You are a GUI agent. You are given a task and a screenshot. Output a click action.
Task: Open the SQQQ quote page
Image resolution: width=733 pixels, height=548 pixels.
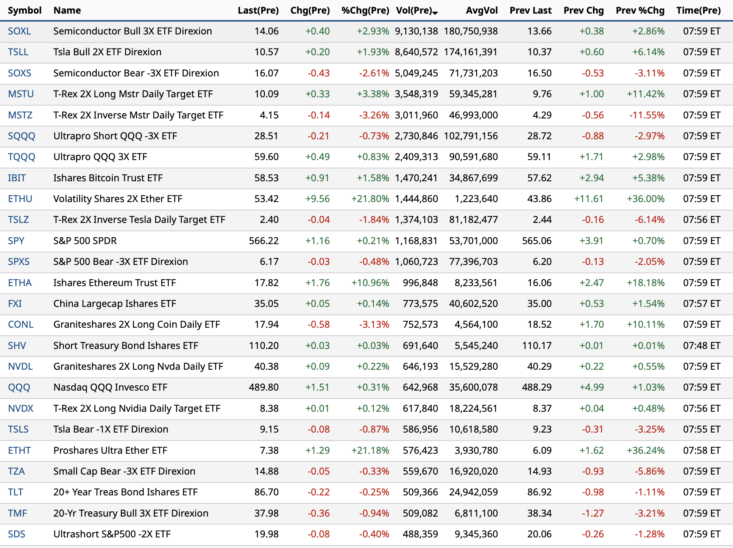click(22, 136)
